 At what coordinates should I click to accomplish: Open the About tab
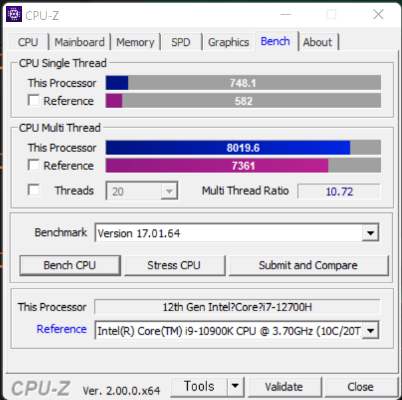click(x=317, y=42)
